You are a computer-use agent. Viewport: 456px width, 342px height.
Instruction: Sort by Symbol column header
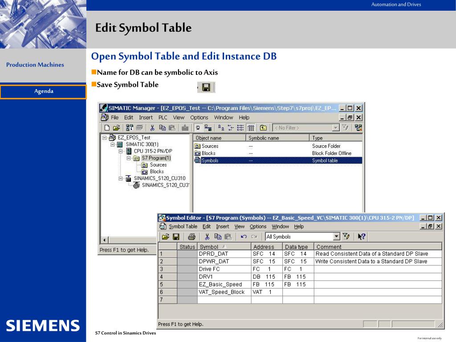[224, 247]
